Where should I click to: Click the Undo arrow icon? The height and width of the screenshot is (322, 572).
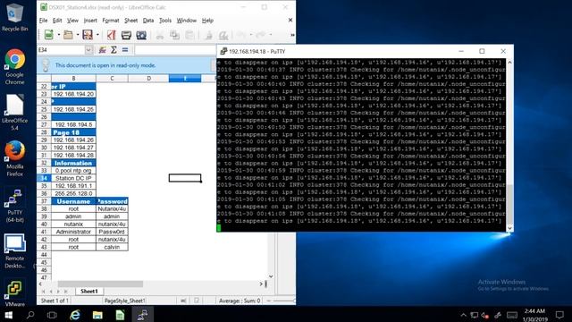coord(241,35)
